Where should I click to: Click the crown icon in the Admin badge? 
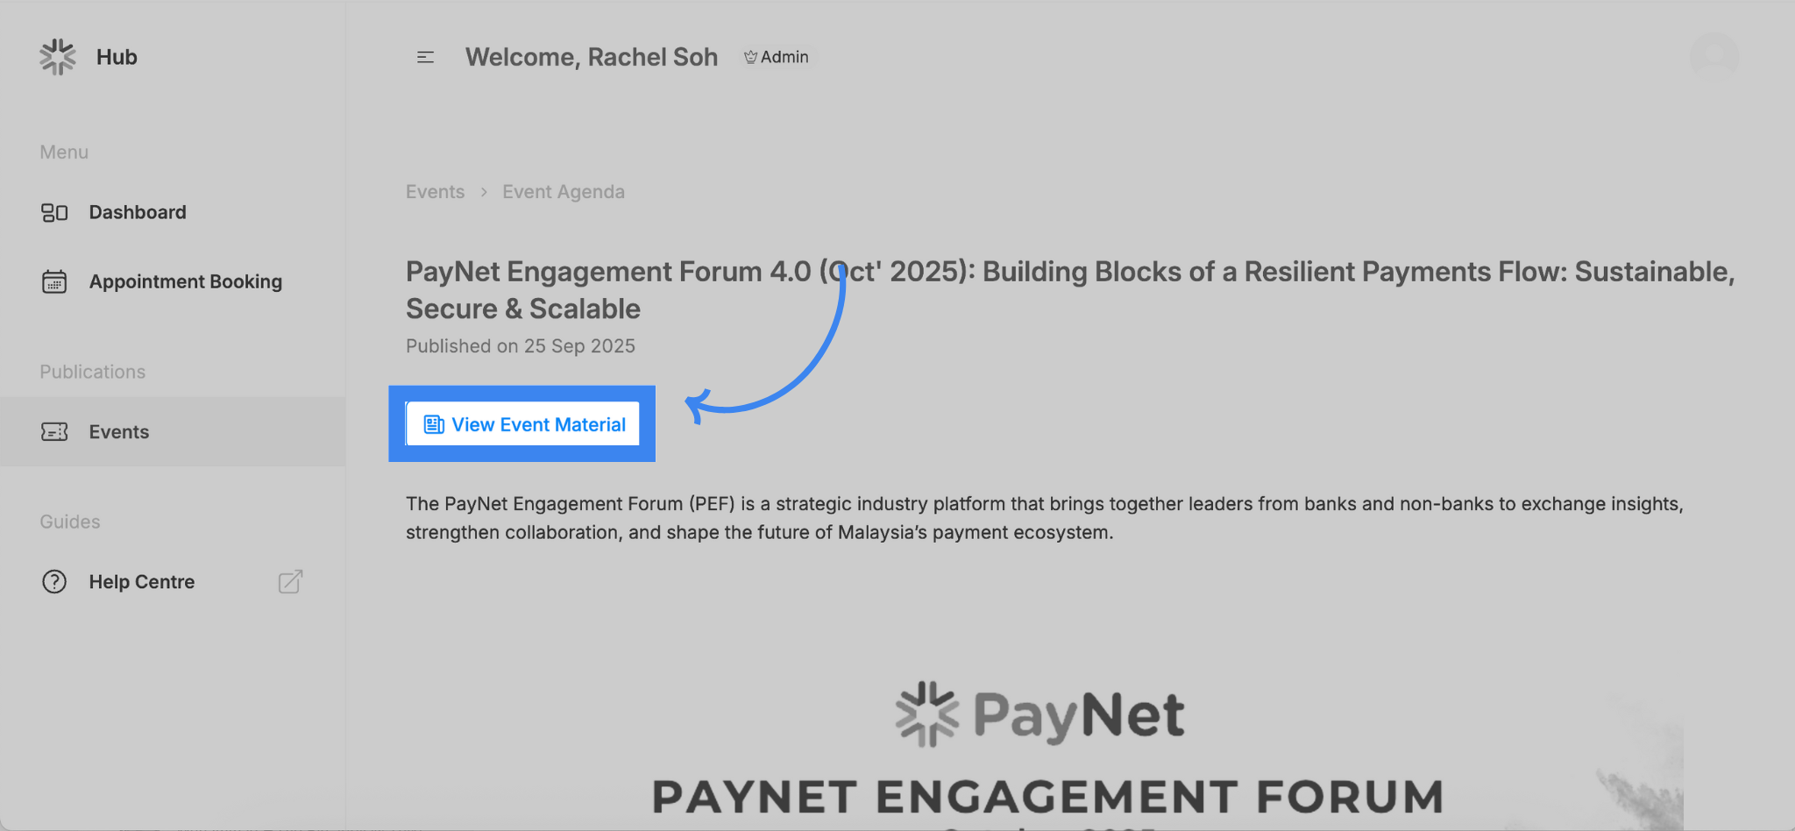pos(750,57)
